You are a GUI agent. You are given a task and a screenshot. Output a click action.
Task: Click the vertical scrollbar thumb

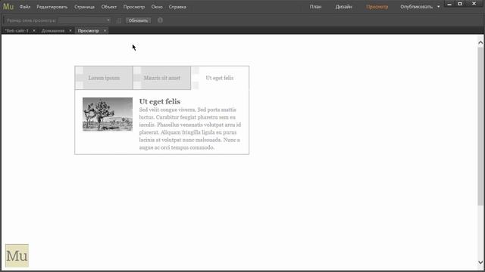(480, 126)
